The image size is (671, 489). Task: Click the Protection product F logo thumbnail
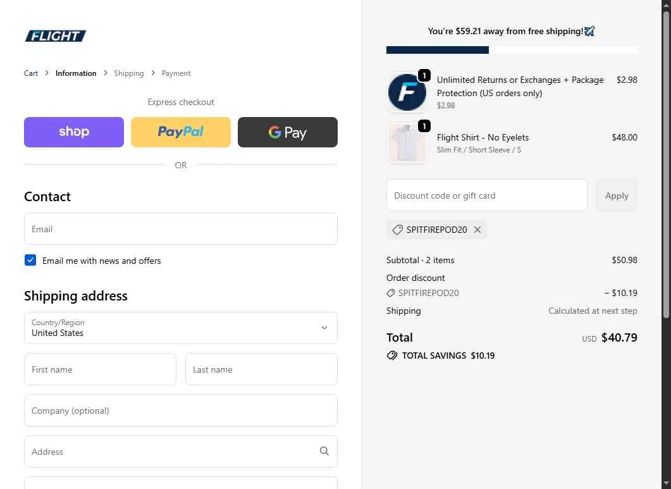[x=407, y=92]
